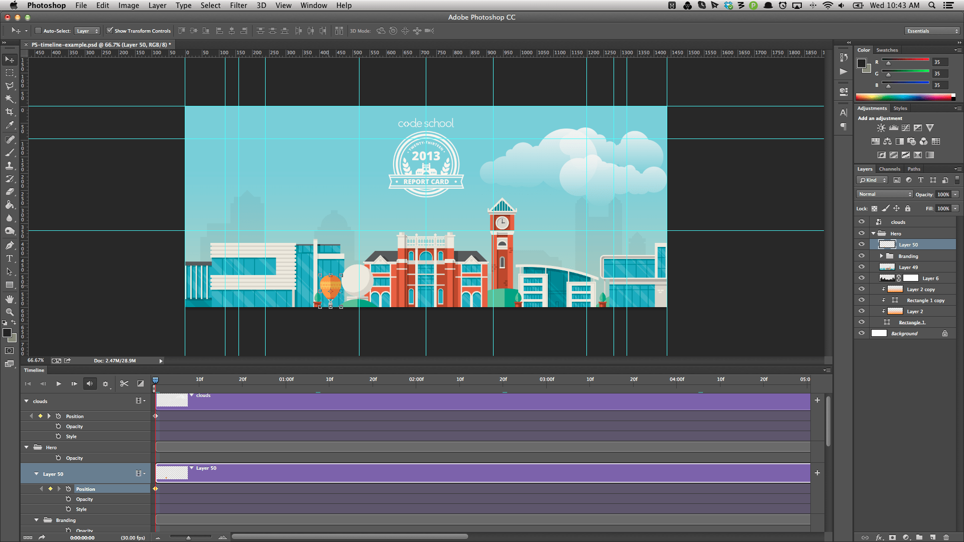Open the Filter menu

[238, 6]
